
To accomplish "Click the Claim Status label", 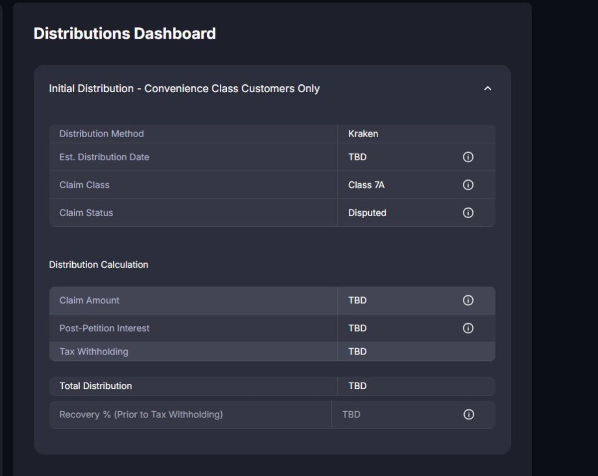I will (x=86, y=213).
